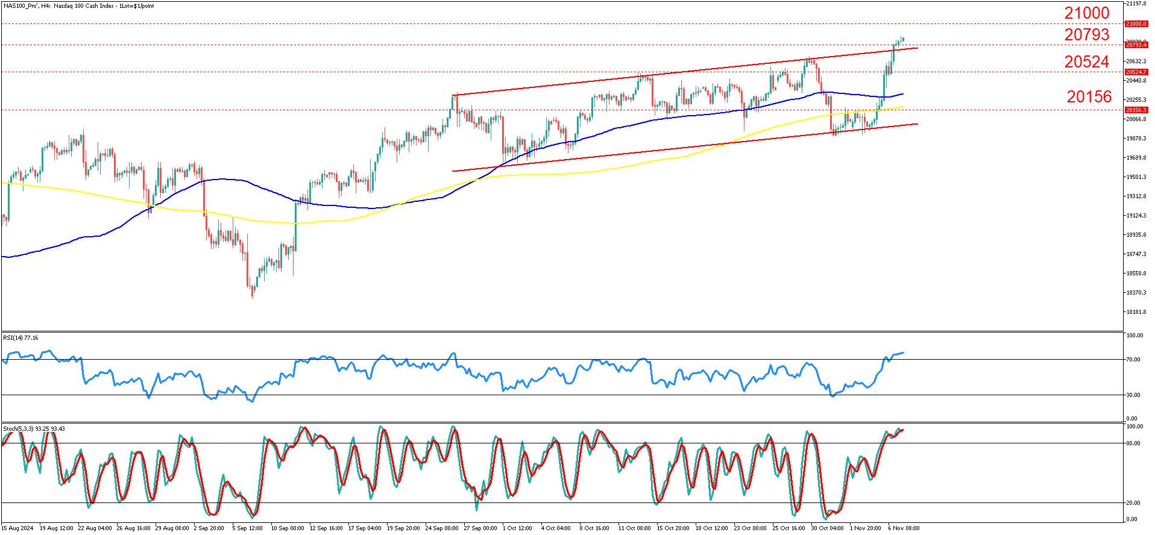Click the RSI 70.00 level value
The height and width of the screenshot is (535, 1155).
pos(1133,360)
